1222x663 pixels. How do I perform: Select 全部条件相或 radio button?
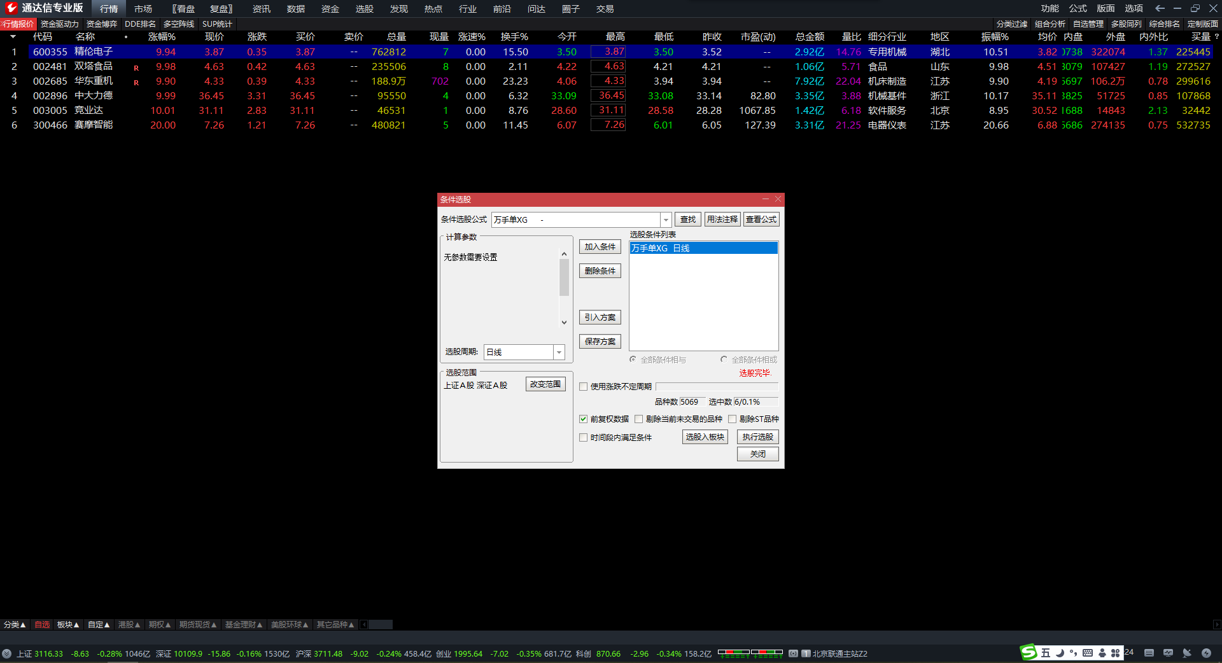(x=724, y=359)
